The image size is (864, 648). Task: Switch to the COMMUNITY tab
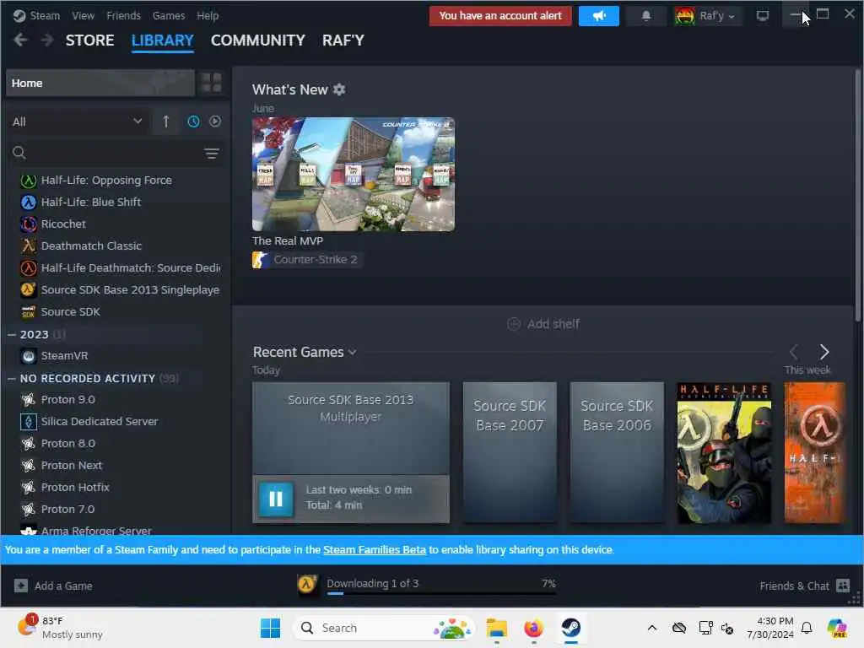258,40
